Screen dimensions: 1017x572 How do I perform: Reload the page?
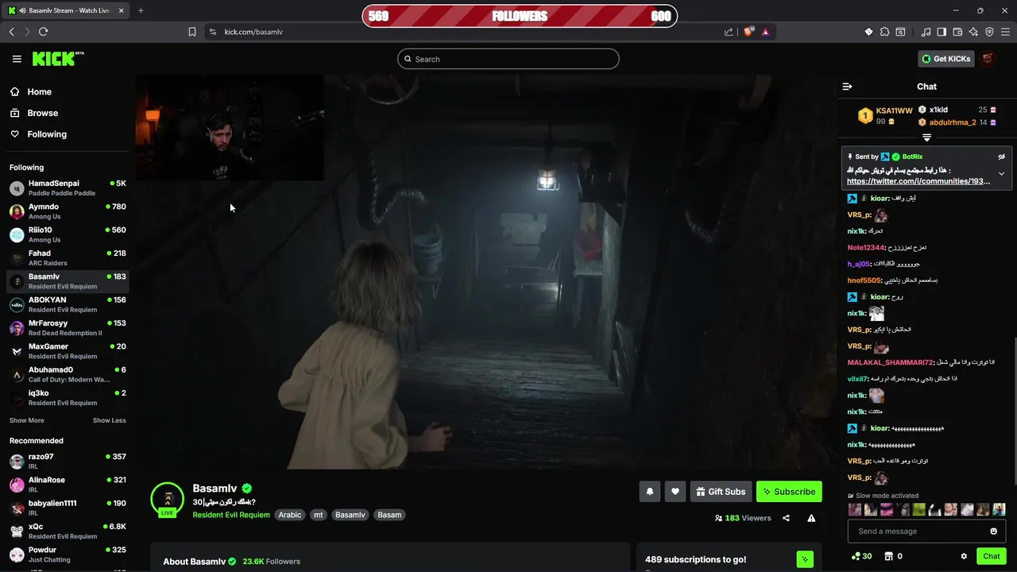(43, 32)
